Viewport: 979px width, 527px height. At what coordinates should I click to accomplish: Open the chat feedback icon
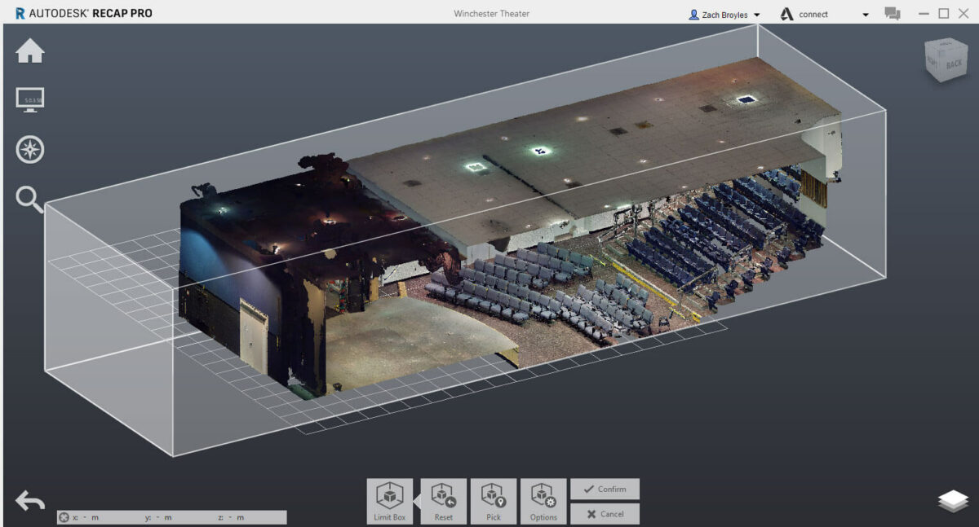[893, 14]
